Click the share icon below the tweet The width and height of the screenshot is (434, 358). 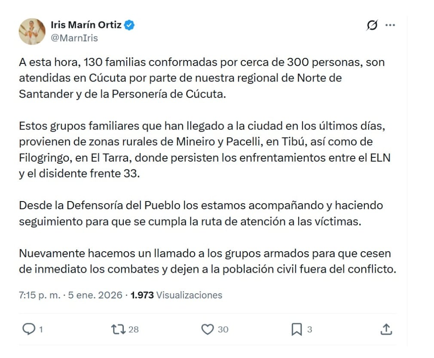point(386,328)
